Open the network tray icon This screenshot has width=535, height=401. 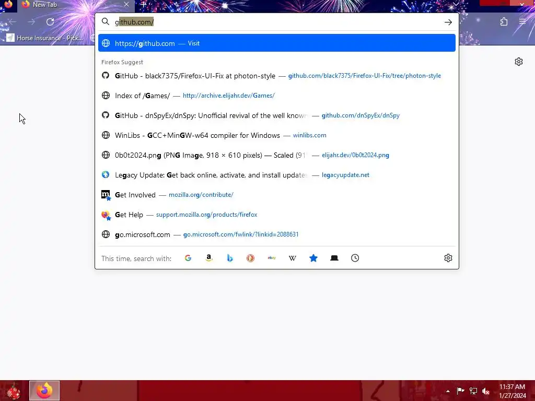[x=473, y=391]
